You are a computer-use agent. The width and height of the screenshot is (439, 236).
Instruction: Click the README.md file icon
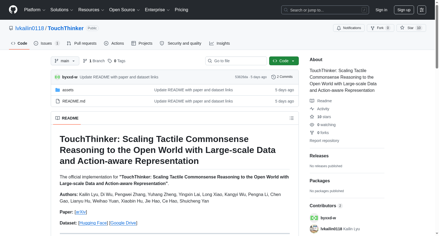(x=58, y=101)
